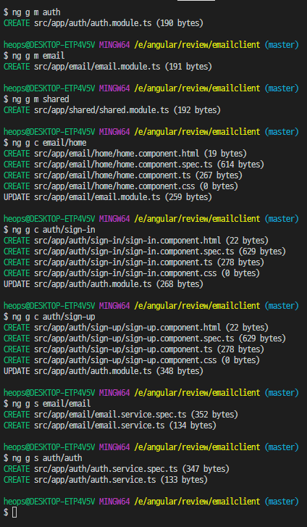The image size is (307, 527).
Task: Click the 'ng g m shared' command
Action: pyautogui.click(x=41, y=99)
